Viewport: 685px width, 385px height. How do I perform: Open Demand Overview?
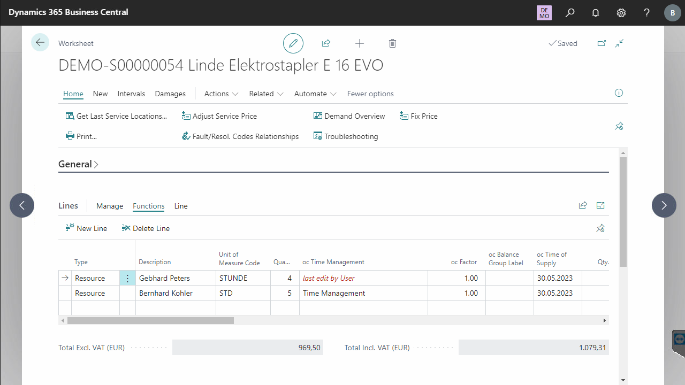point(349,116)
